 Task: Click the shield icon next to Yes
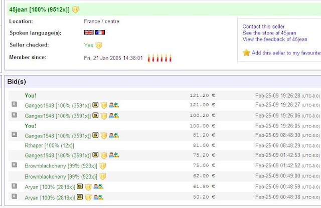click(x=99, y=45)
